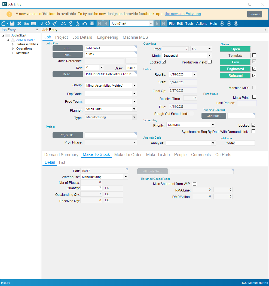269x286 pixels.
Task: Switch to the Job Details tab
Action: [82, 37]
